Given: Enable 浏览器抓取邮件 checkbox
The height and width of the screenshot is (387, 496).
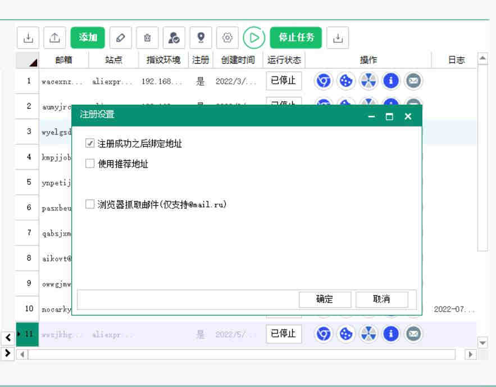Looking at the screenshot, I should [90, 204].
